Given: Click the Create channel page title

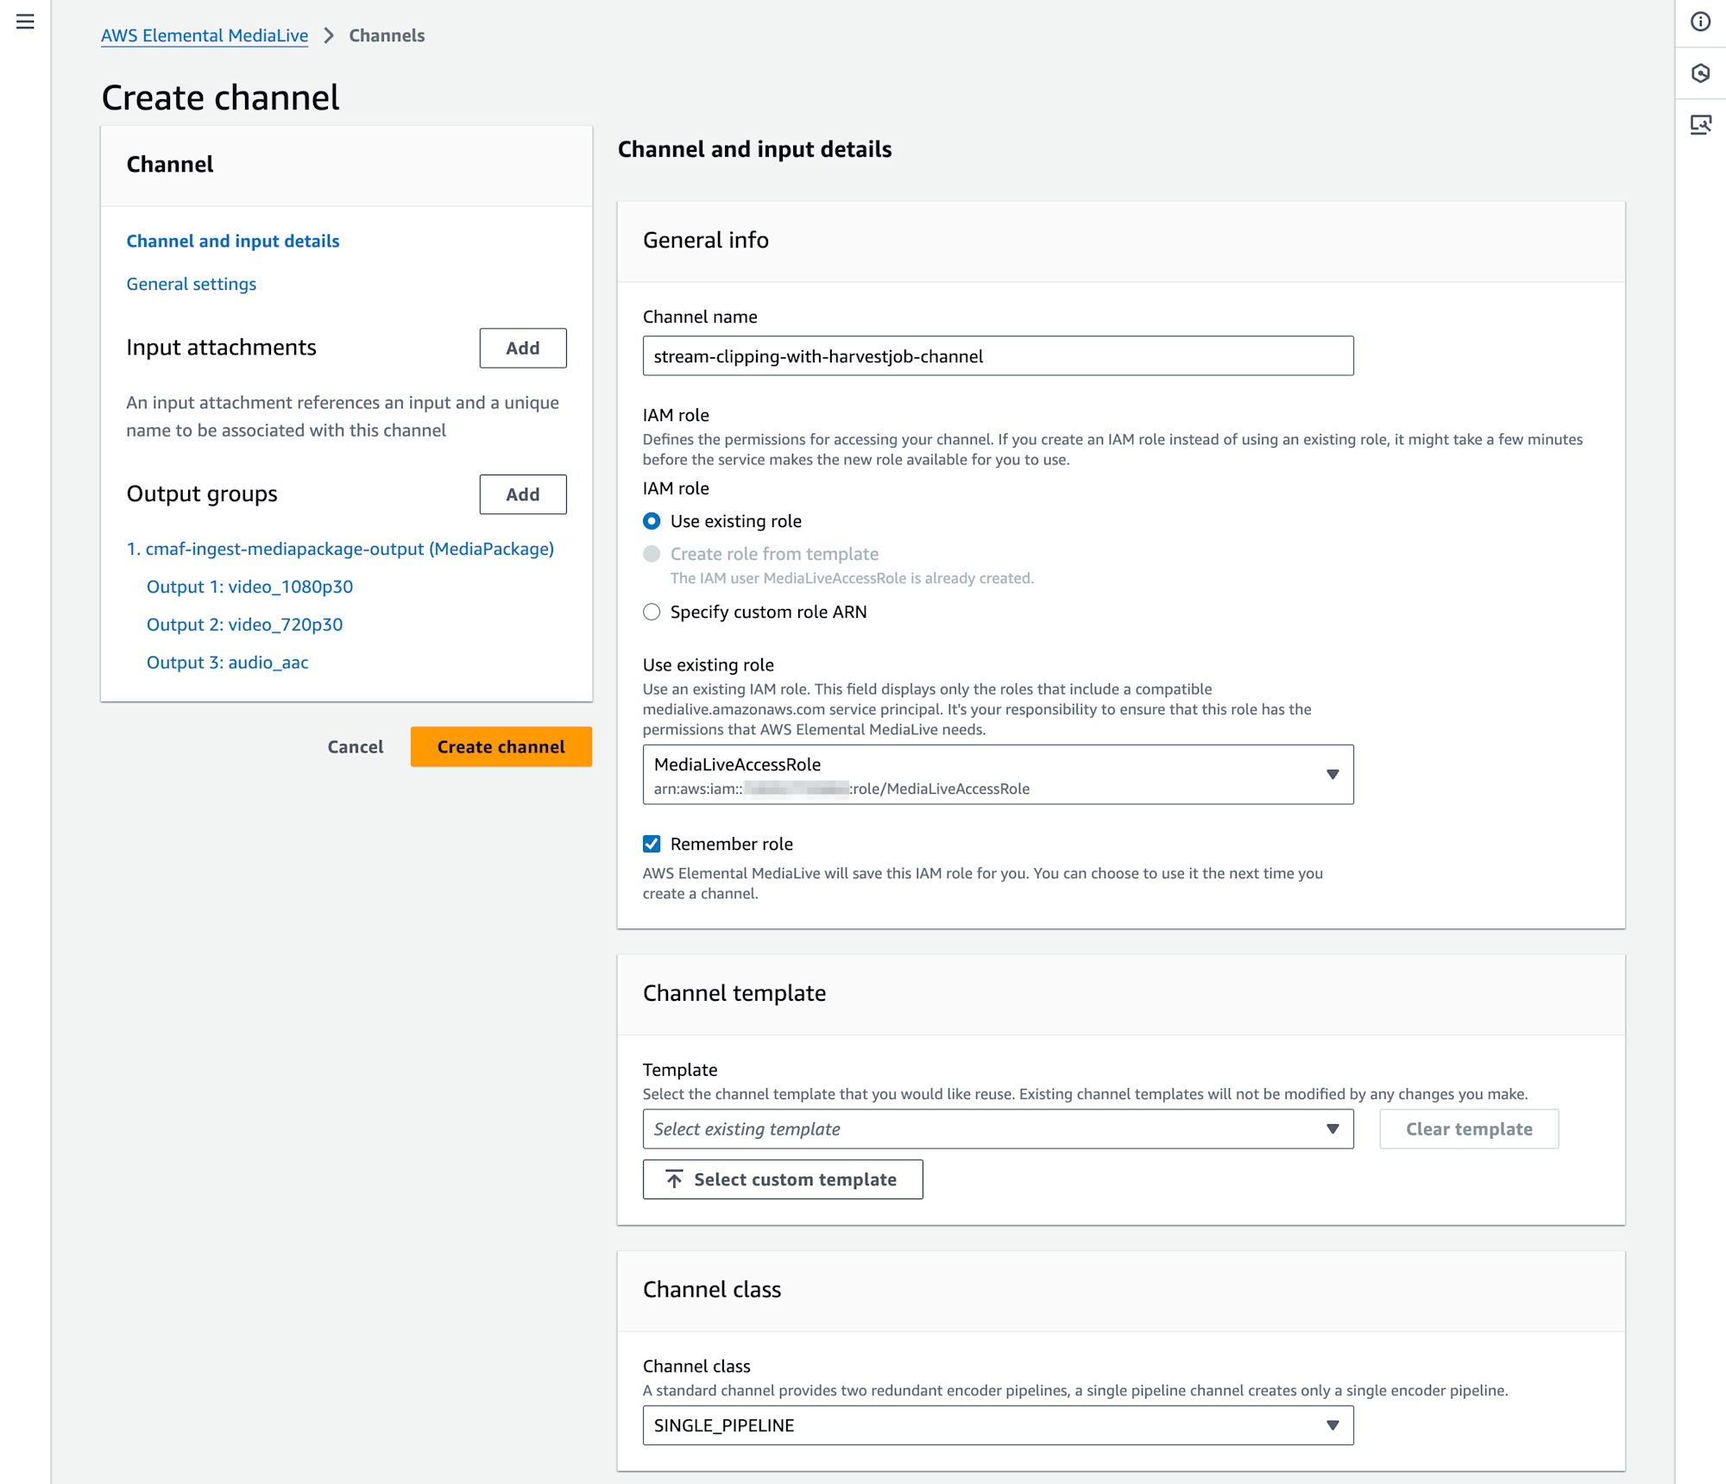Looking at the screenshot, I should point(220,97).
